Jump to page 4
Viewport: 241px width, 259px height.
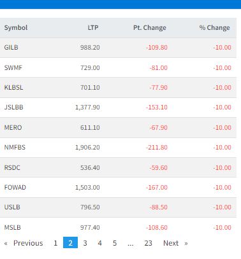pyautogui.click(x=99, y=243)
